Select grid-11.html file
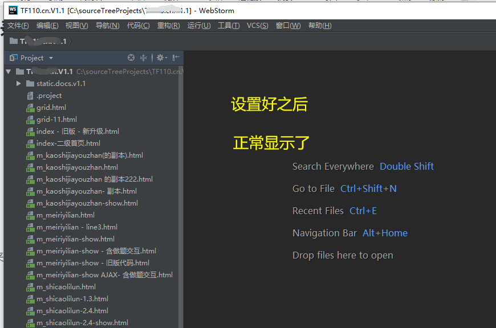496x328 pixels. pyautogui.click(x=56, y=120)
